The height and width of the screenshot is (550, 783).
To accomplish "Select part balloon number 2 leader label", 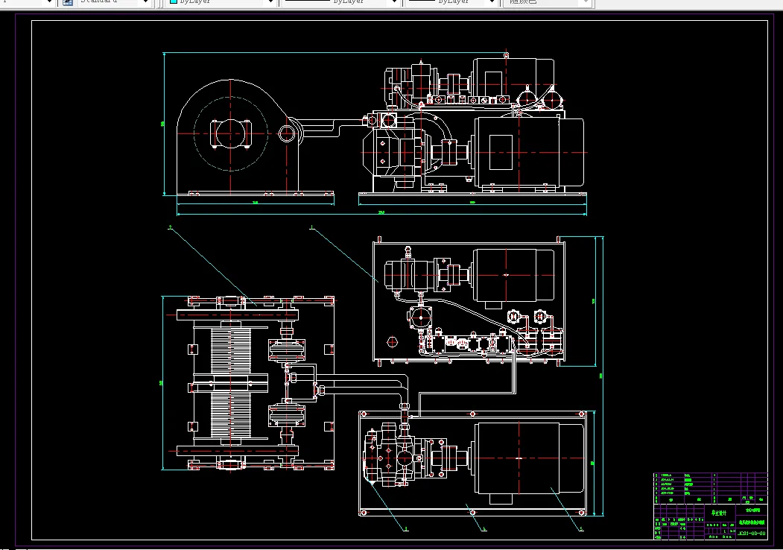I will pyautogui.click(x=170, y=227).
